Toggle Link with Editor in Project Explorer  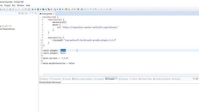pyautogui.click(x=22, y=13)
